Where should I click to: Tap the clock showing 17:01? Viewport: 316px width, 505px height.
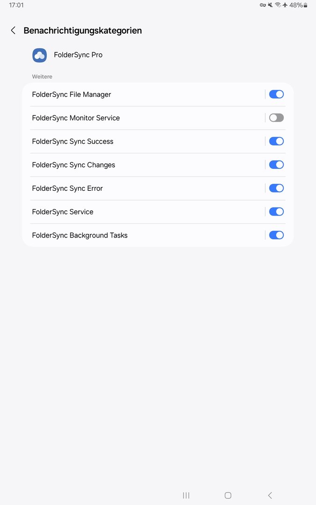16,5
